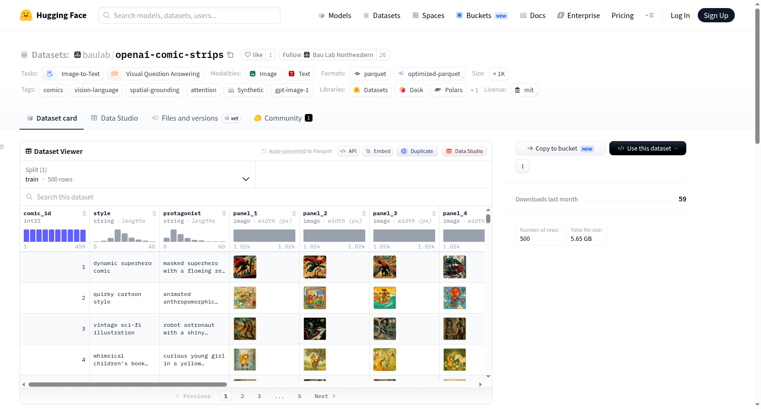Image resolution: width=761 pixels, height=409 pixels.
Task: Follow Bau Lab Northeastern
Action: (328, 55)
